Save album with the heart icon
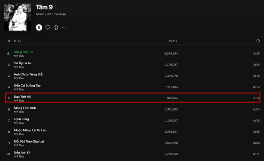Image resolution: width=264 pixels, height=161 pixels. [x=48, y=27]
